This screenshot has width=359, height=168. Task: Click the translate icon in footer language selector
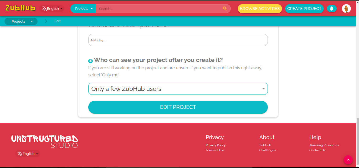click(x=20, y=154)
